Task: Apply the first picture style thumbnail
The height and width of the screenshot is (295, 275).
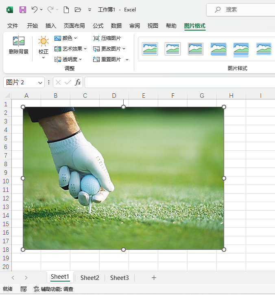Action: coord(150,49)
